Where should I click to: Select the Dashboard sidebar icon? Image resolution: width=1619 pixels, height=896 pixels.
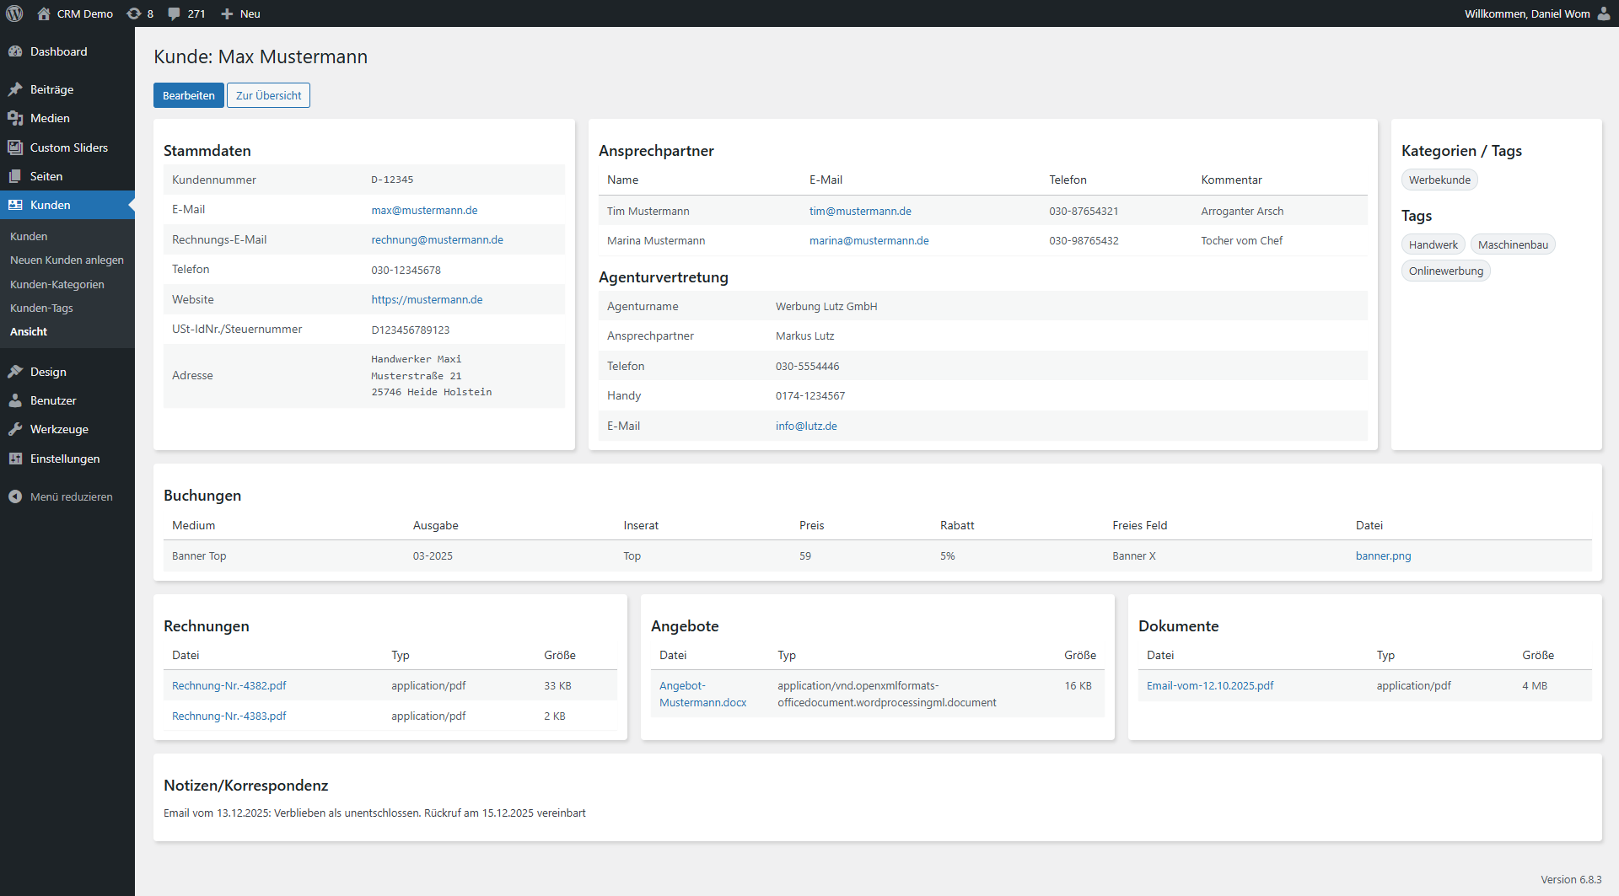point(15,51)
